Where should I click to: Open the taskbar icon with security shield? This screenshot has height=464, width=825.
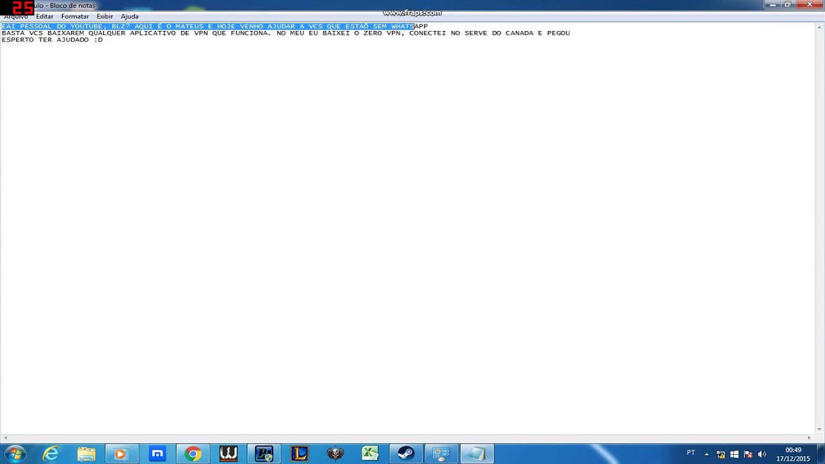coord(264,454)
